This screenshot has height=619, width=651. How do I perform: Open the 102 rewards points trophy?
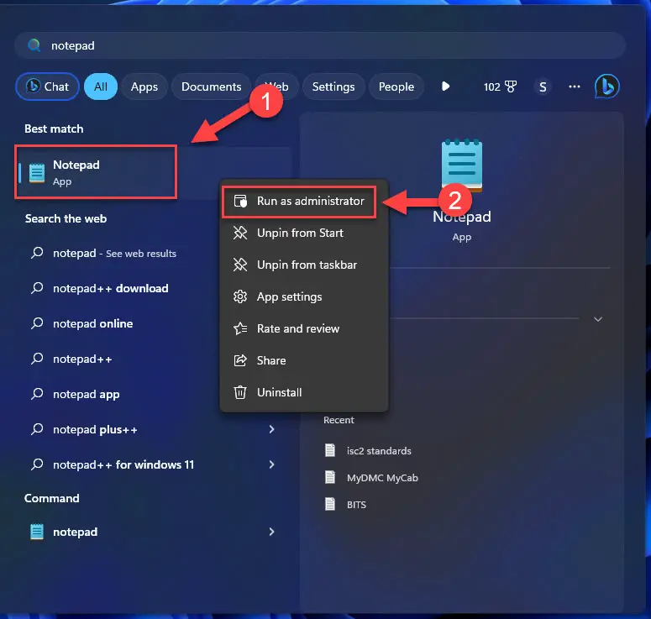tap(500, 87)
